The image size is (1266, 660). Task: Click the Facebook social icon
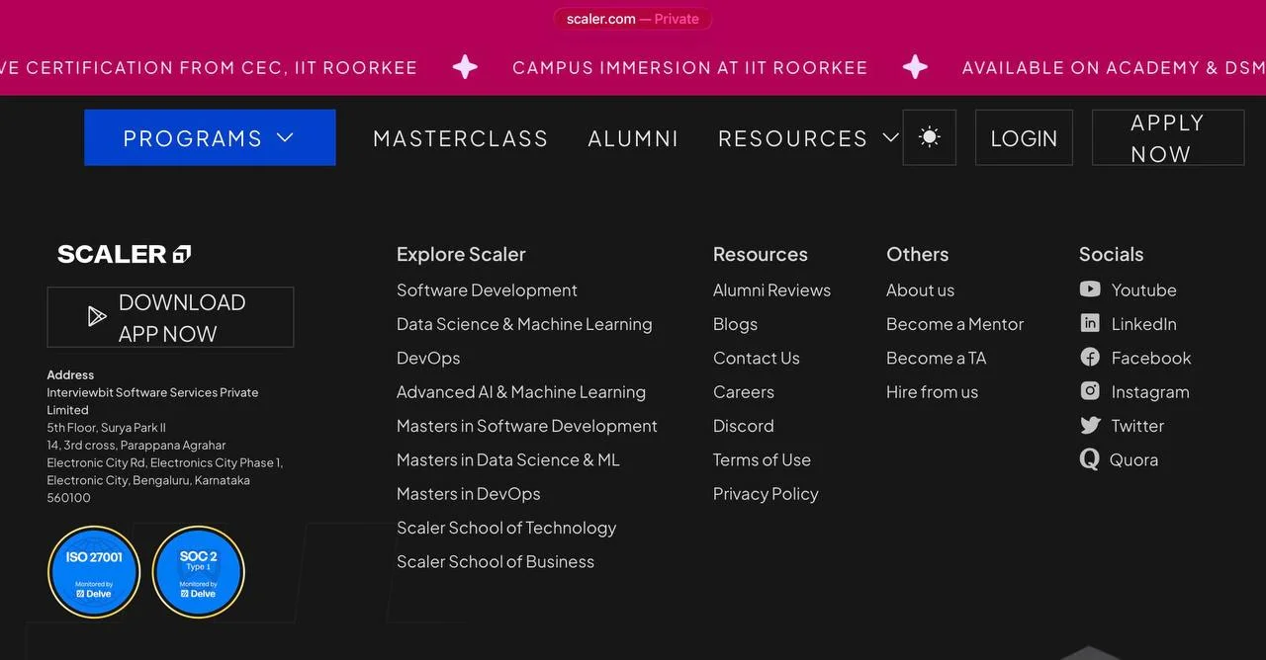click(x=1090, y=358)
